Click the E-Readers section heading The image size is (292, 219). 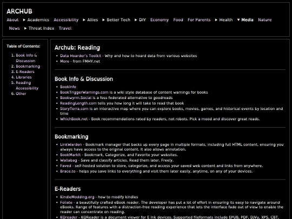pos(68,189)
